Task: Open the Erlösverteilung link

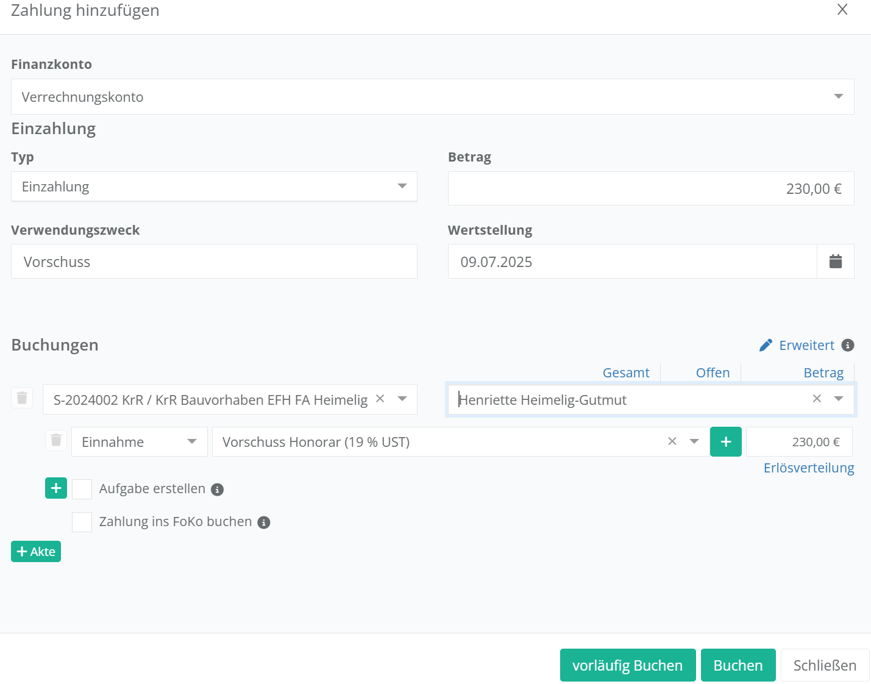Action: (808, 468)
